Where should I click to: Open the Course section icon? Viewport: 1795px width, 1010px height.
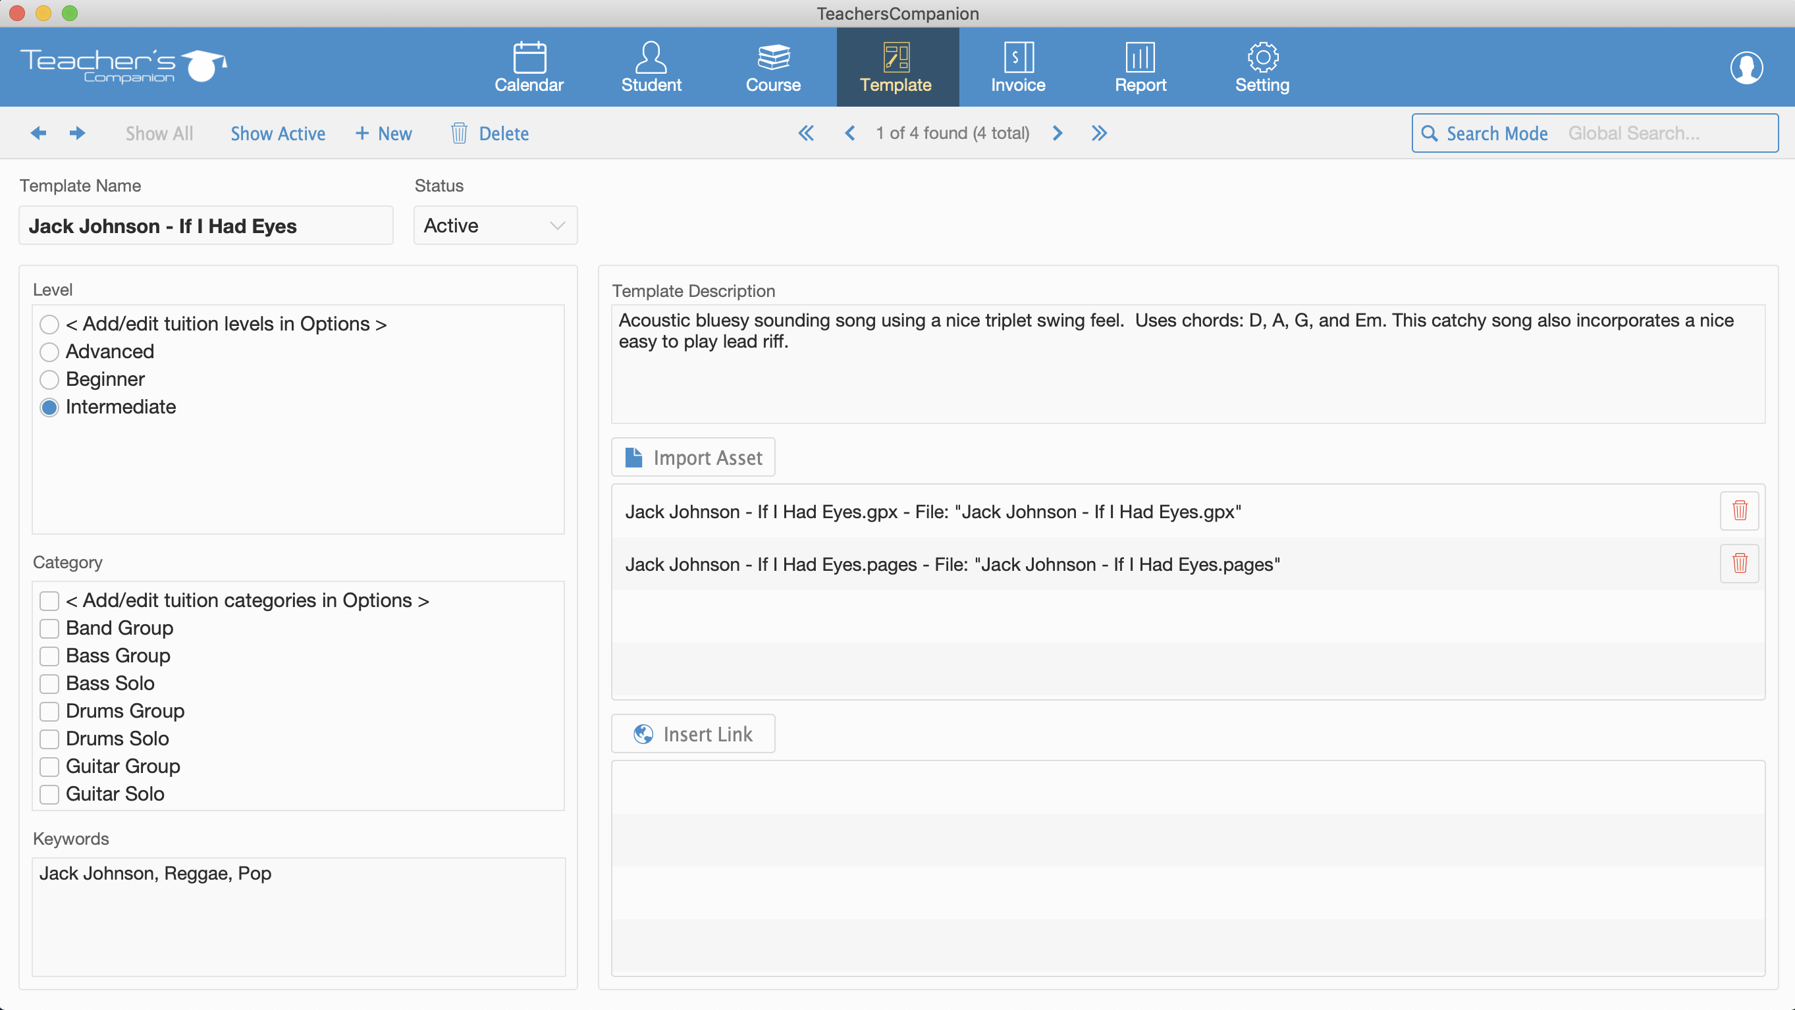pos(774,57)
